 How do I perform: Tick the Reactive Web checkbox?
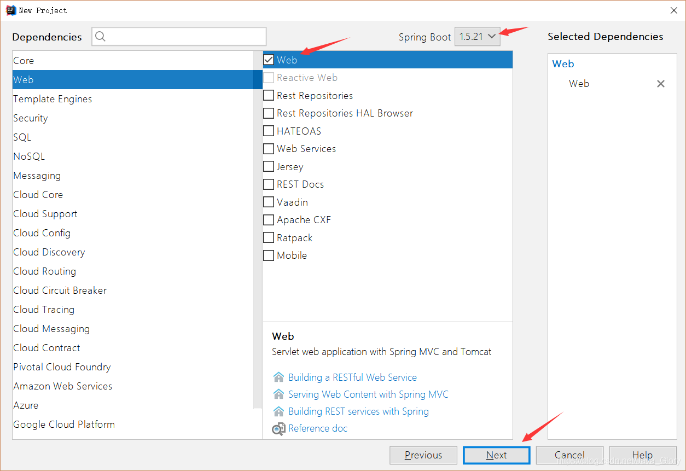[269, 78]
